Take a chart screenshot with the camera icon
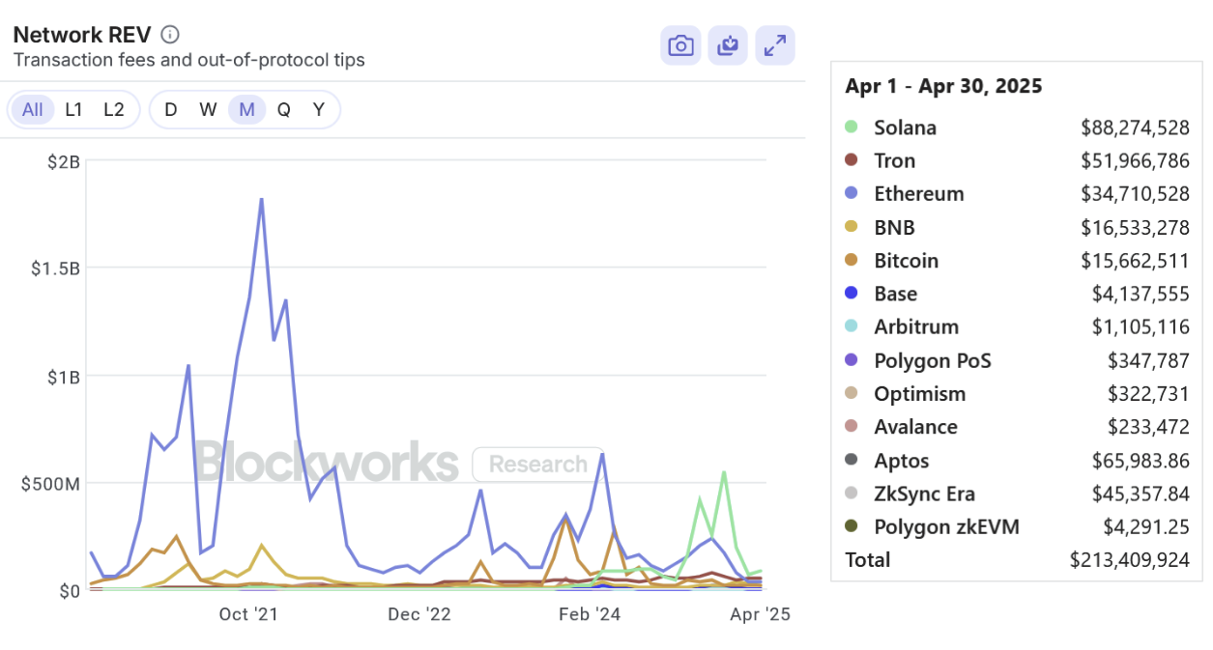 pos(681,45)
